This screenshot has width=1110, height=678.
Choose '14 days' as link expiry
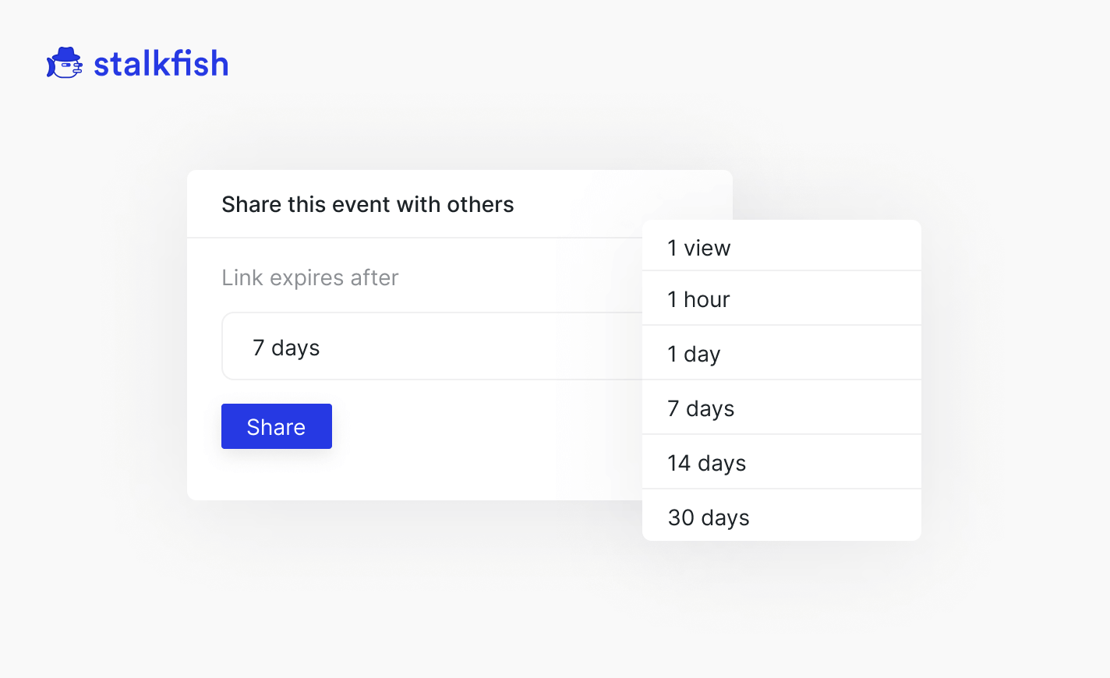pos(782,462)
